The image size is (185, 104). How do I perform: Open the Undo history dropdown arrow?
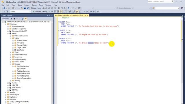tap(71, 8)
